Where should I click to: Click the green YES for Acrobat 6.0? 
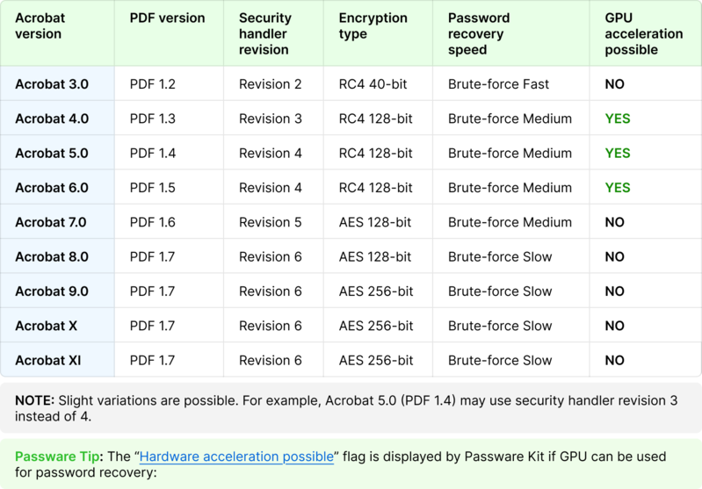pos(618,188)
